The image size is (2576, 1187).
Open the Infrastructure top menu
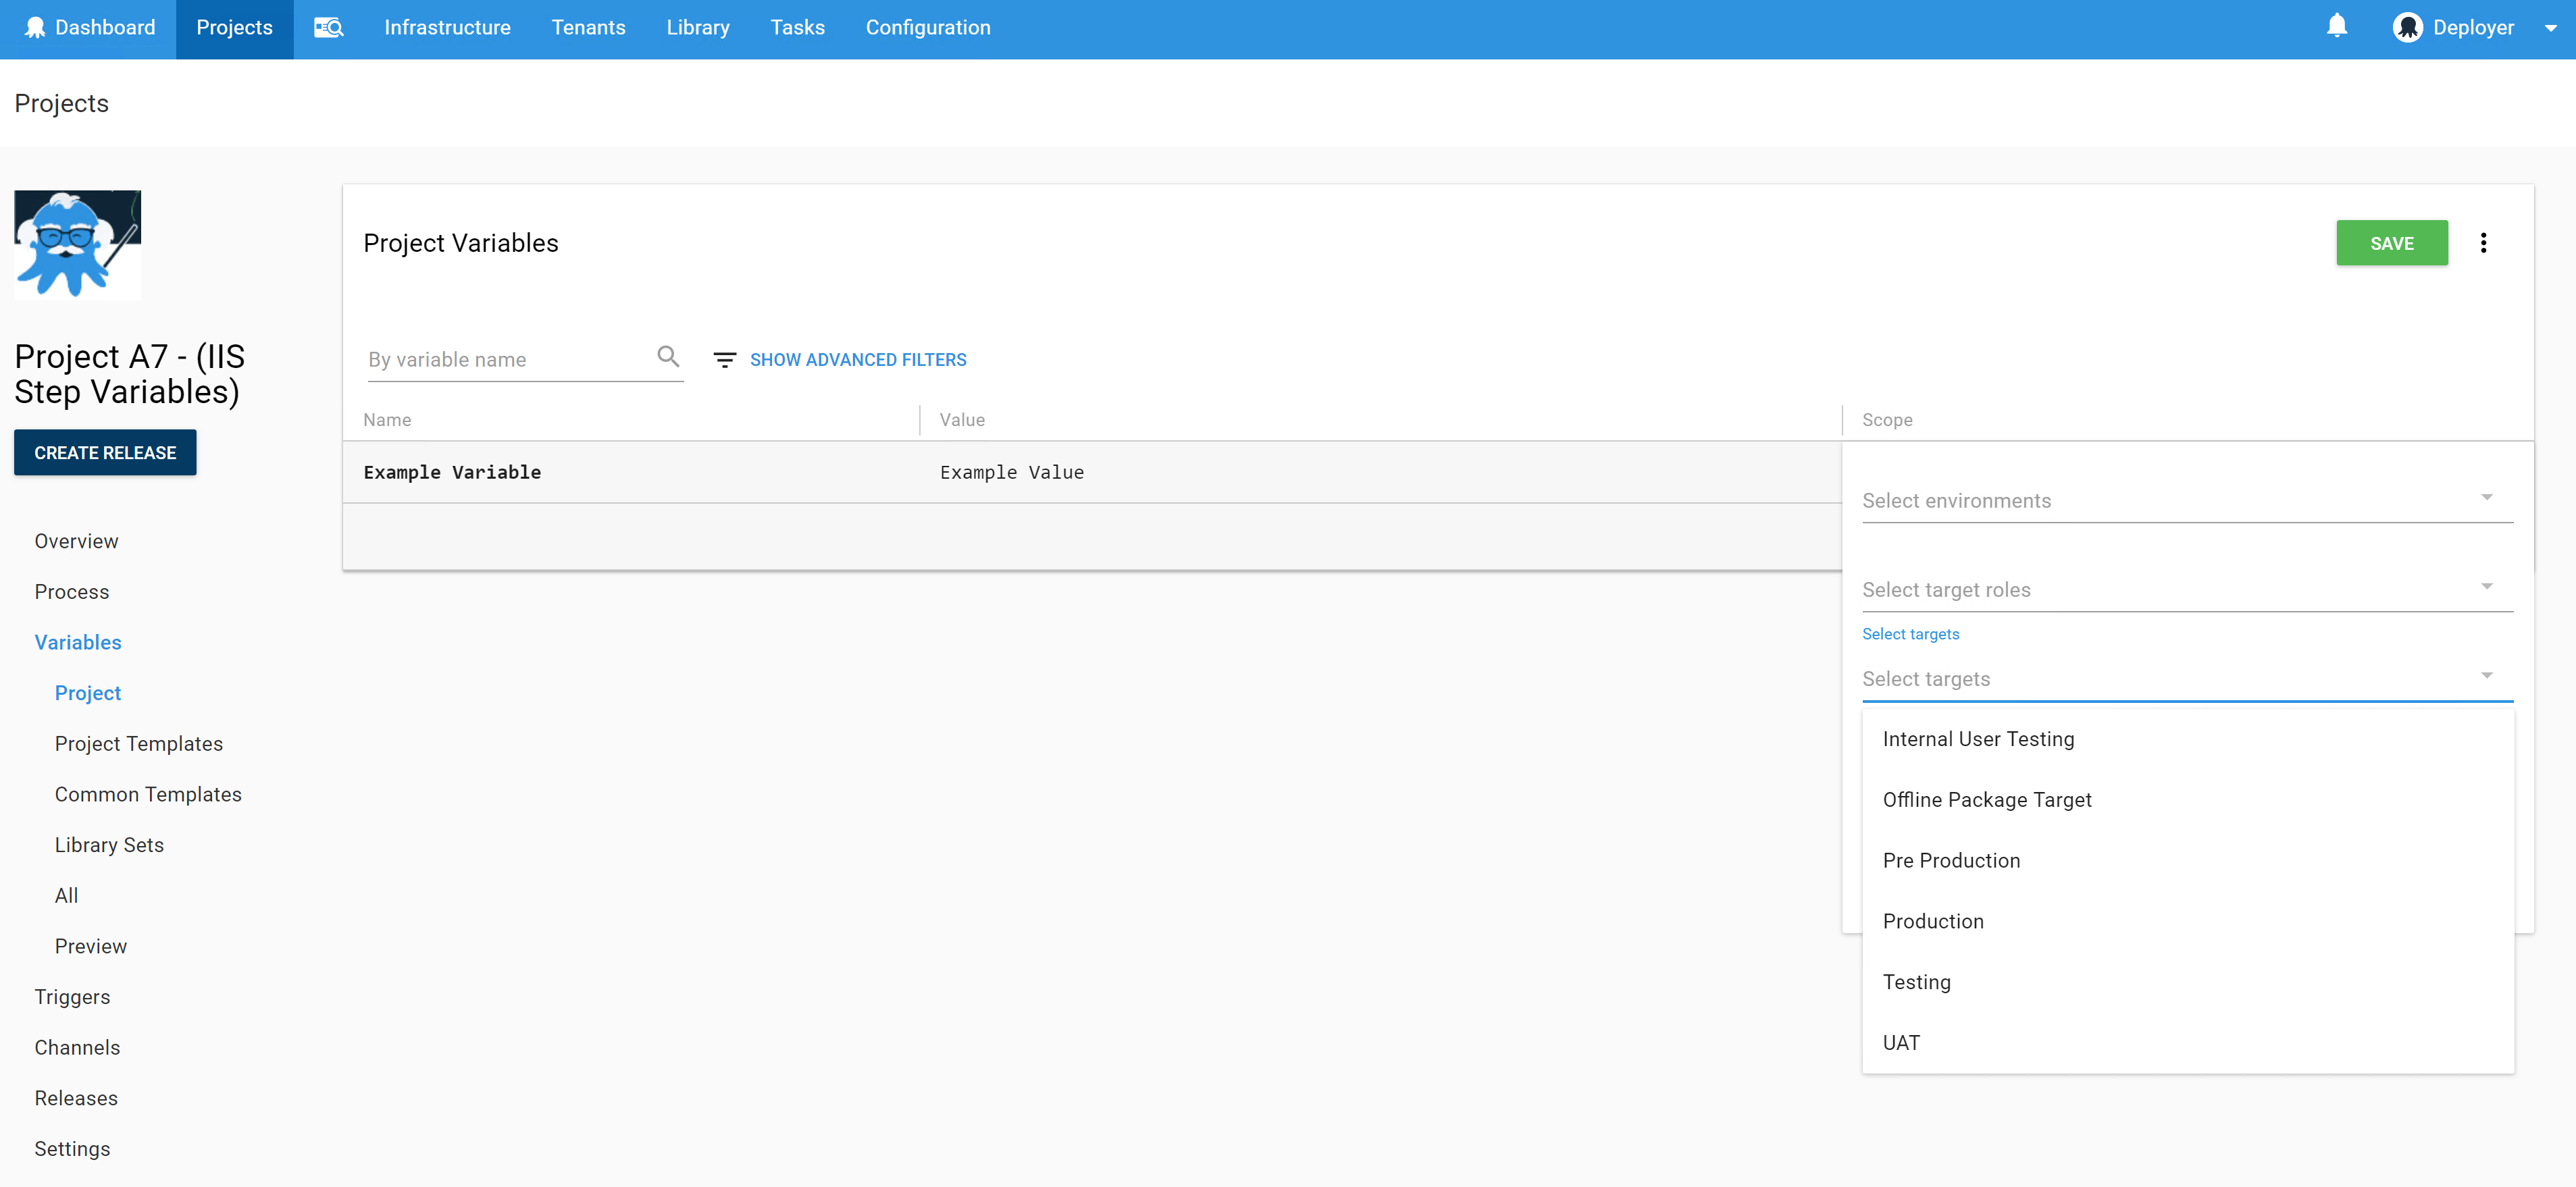(x=447, y=28)
